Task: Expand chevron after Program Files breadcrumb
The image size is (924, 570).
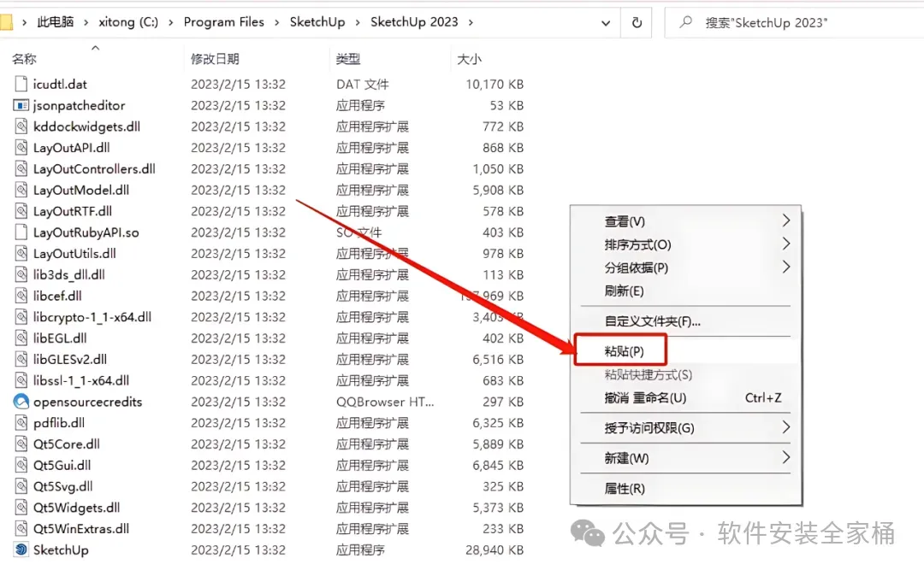Action: pyautogui.click(x=277, y=22)
